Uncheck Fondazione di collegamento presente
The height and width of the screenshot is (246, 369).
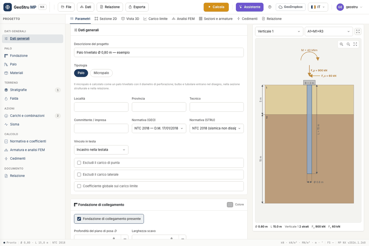tap(79, 219)
